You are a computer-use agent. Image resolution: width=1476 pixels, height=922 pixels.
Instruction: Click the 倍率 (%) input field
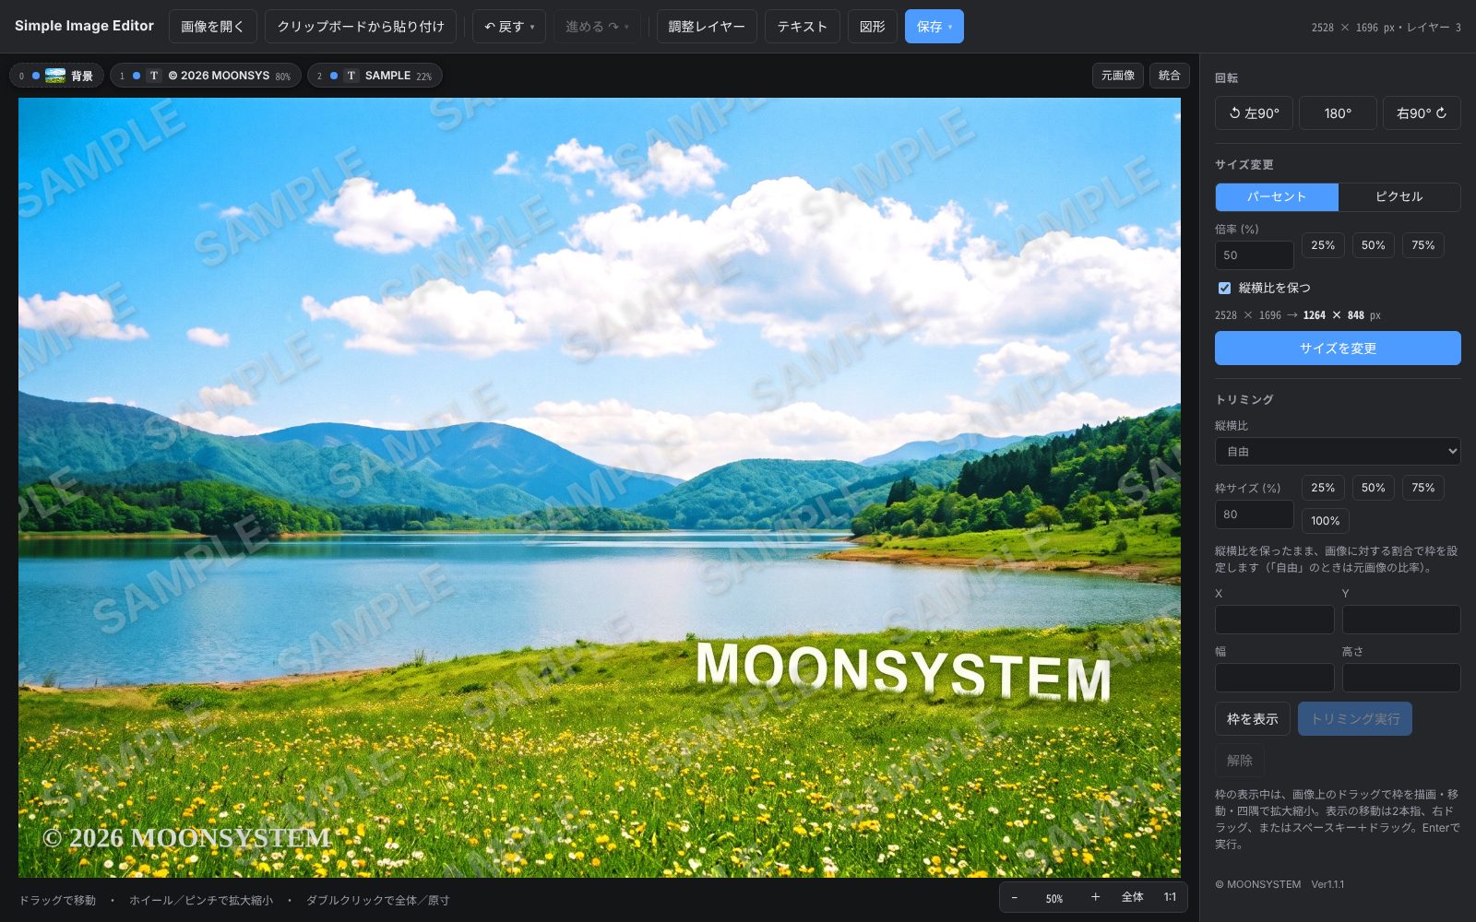point(1255,255)
